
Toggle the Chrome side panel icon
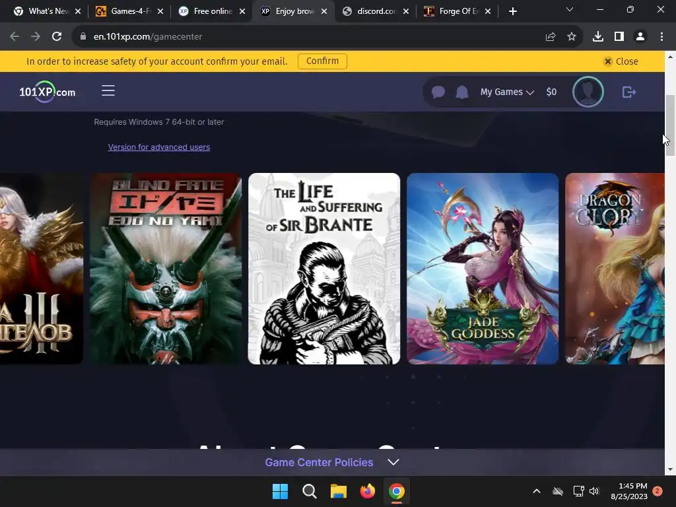(619, 37)
